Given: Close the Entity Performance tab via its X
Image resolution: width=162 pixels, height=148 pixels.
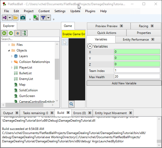Looking at the screenshot, I should coord(153,40).
